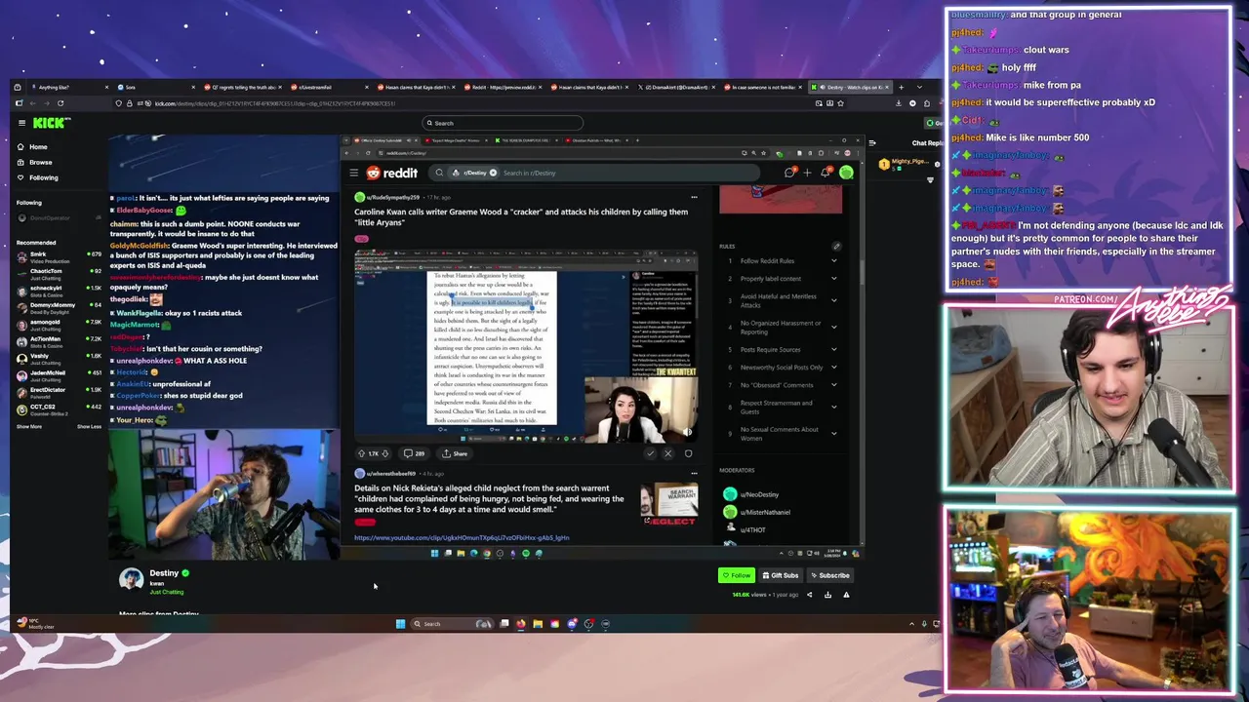
Task: Upvote the Caroline Kwan post
Action: click(362, 453)
